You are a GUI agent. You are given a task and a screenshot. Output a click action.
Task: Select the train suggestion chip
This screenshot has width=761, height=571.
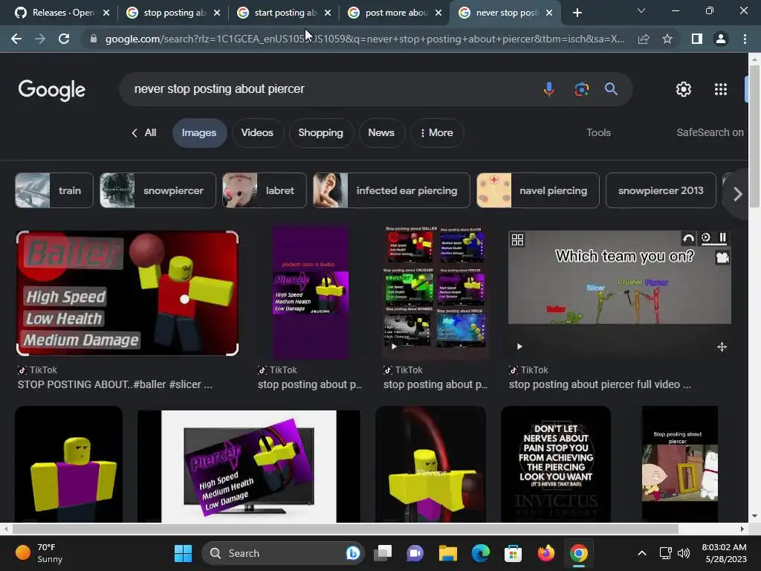pos(54,190)
